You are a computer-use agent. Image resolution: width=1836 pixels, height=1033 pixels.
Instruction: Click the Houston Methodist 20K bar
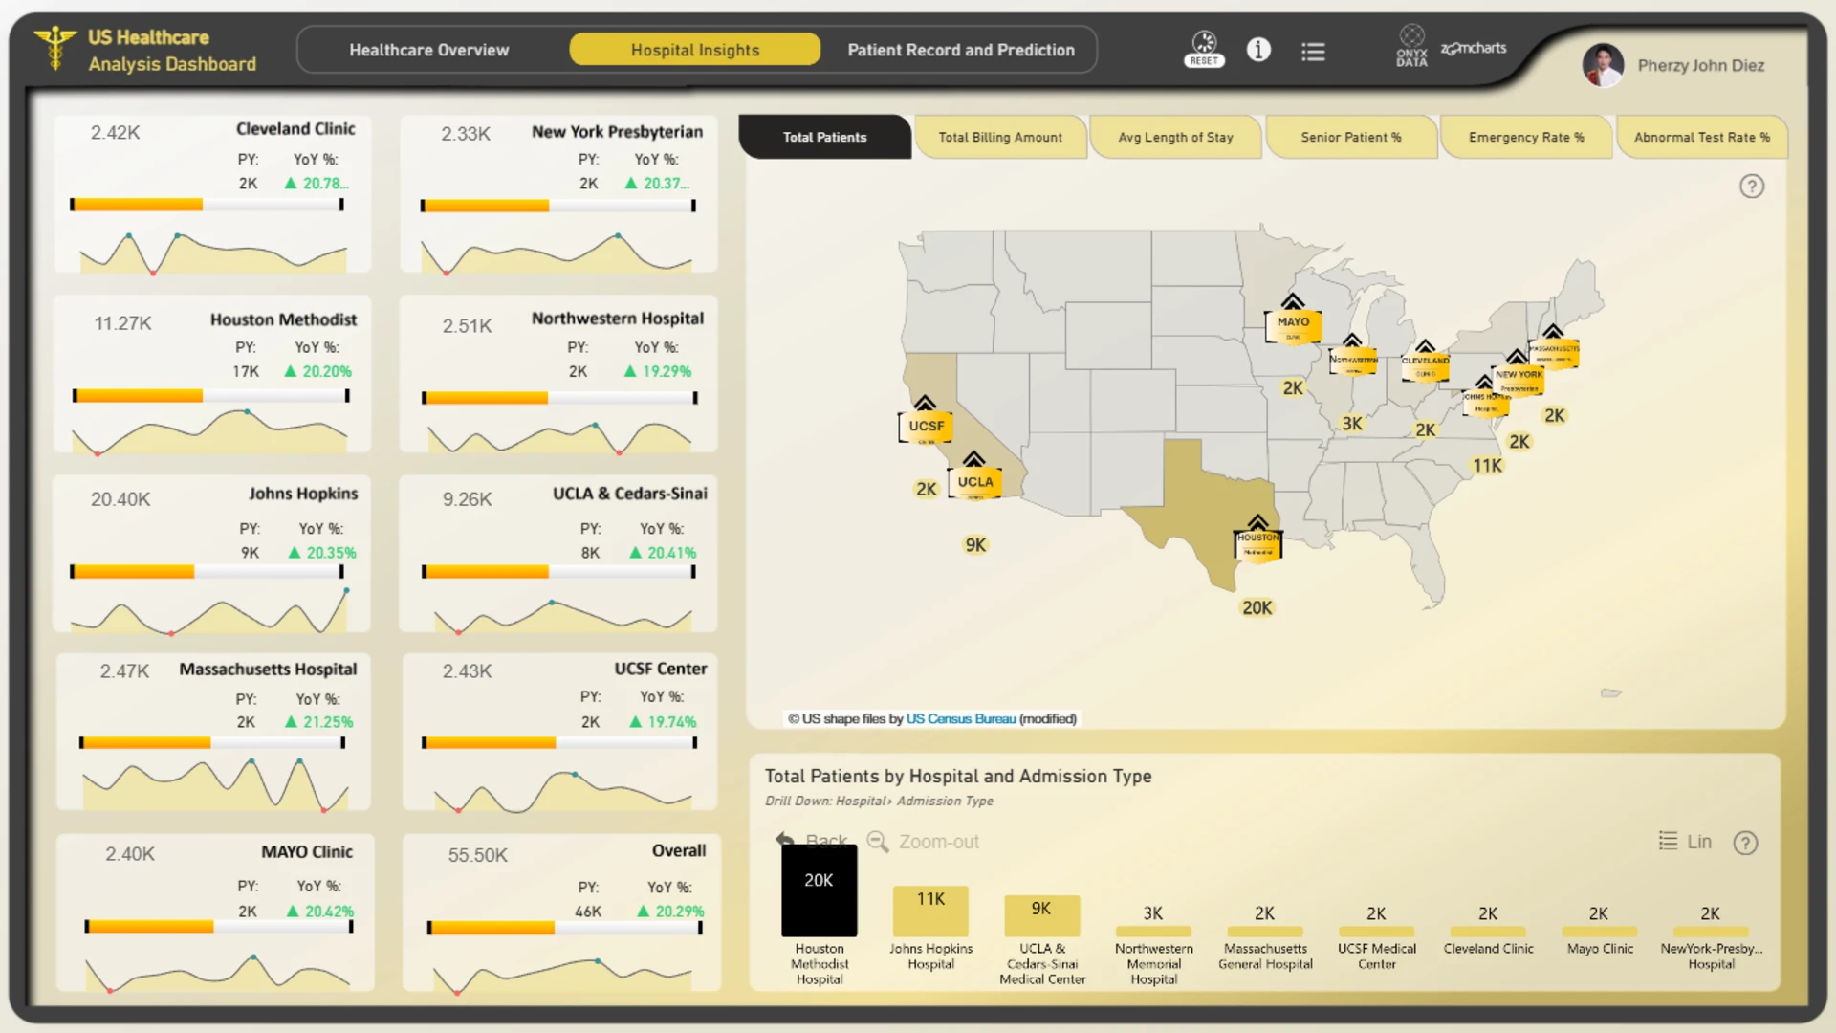819,891
